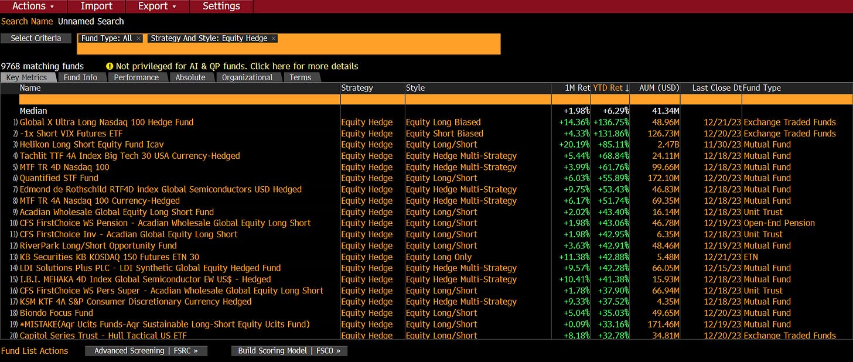Select the MTF TR 4D Nasdaq 100 row
This screenshot has height=362, width=853.
pos(64,167)
